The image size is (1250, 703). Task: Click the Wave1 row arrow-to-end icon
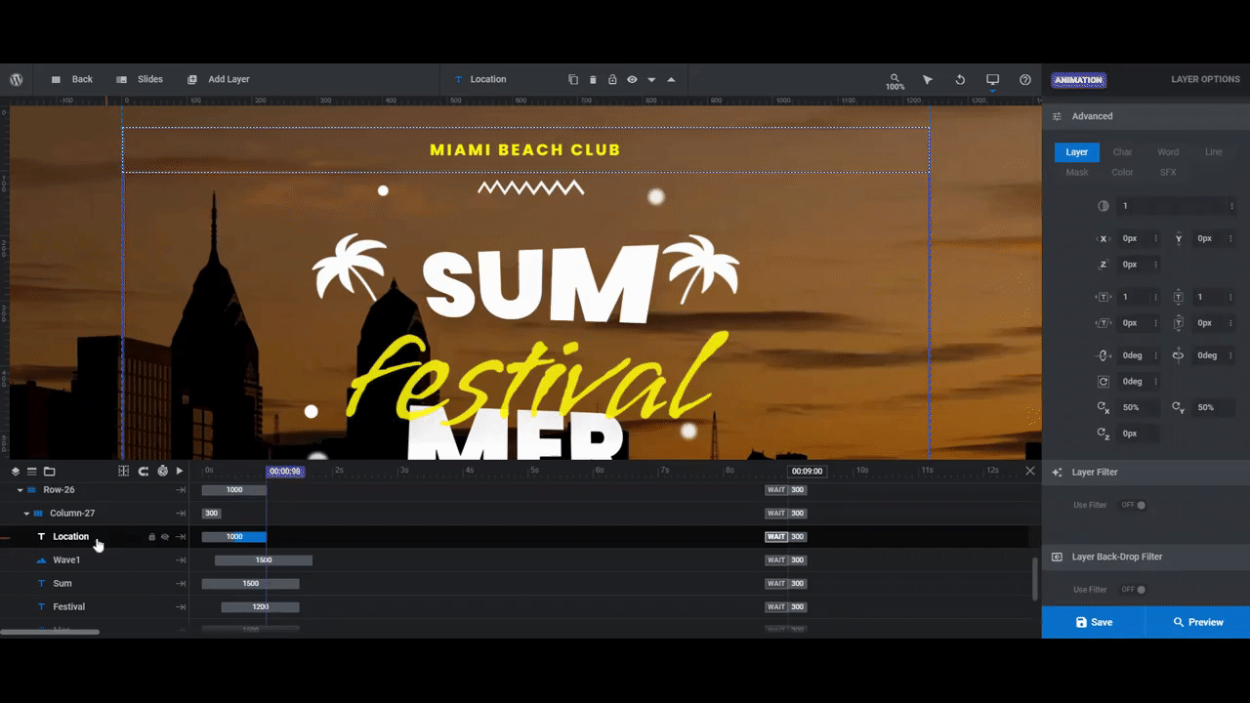click(181, 560)
